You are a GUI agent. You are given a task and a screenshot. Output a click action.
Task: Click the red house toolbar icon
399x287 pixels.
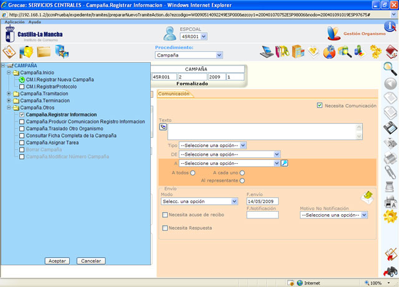(392, 52)
